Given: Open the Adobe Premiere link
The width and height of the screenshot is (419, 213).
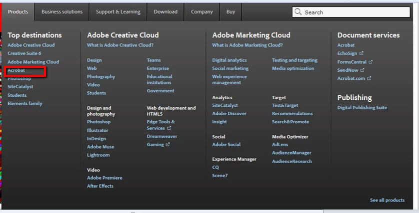Looking at the screenshot, I should coord(104,178).
